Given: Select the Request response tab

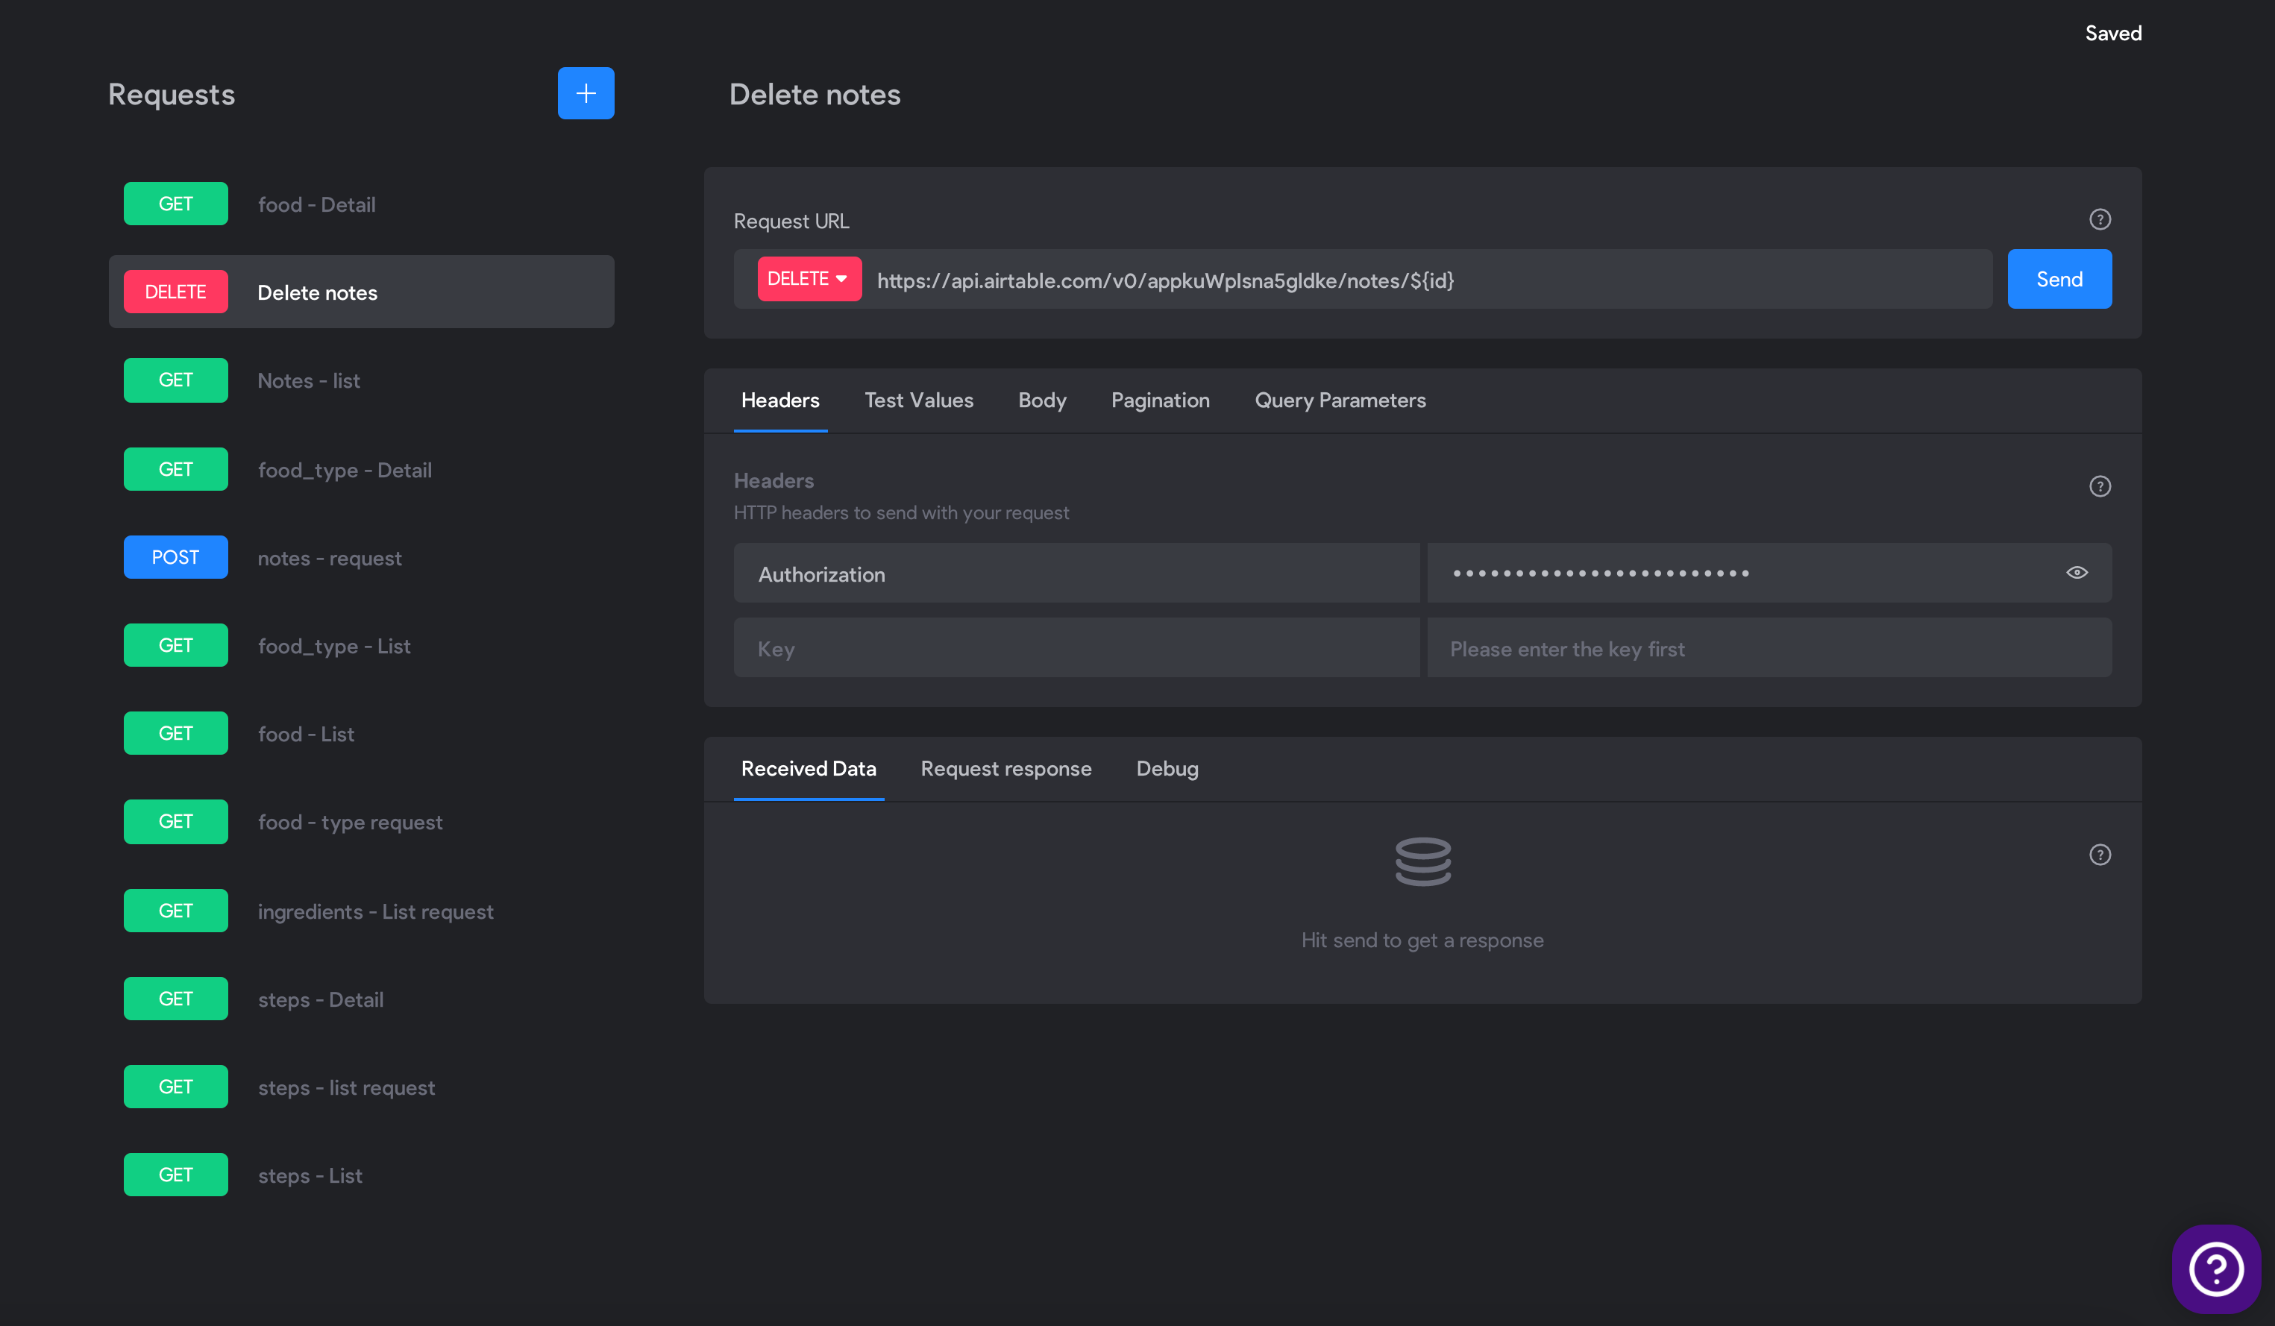Looking at the screenshot, I should [x=1005, y=768].
